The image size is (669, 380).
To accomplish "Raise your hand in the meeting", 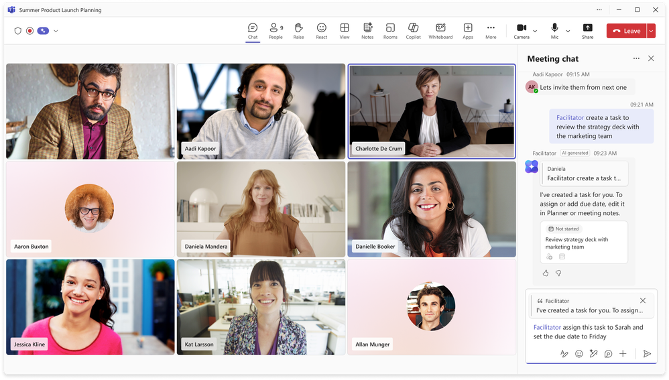I will click(299, 31).
